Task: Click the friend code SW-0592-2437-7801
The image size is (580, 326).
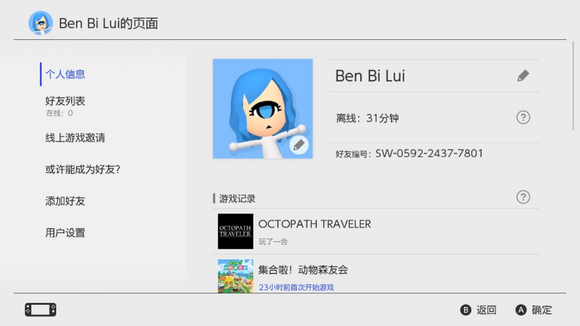Action: [429, 153]
